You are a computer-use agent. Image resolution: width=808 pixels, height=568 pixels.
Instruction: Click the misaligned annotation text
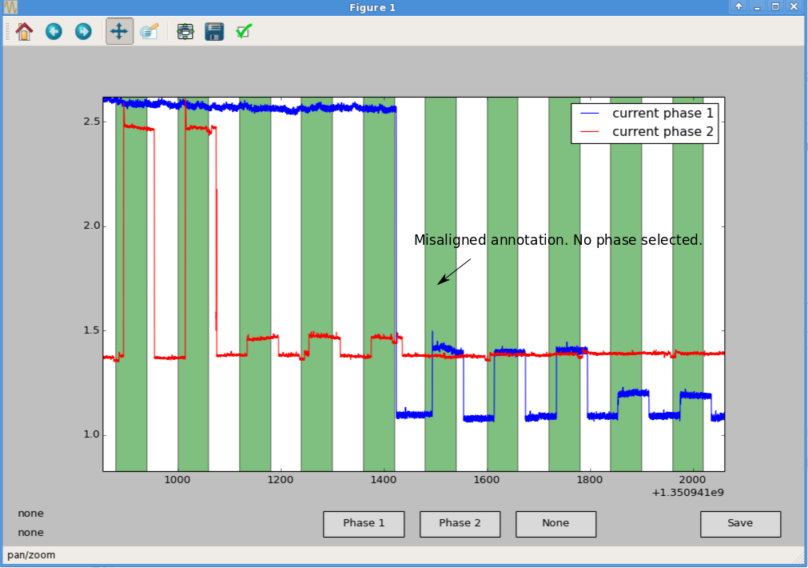pos(557,239)
